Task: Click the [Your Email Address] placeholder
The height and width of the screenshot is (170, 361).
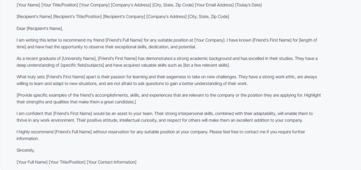Action: tap(214, 5)
